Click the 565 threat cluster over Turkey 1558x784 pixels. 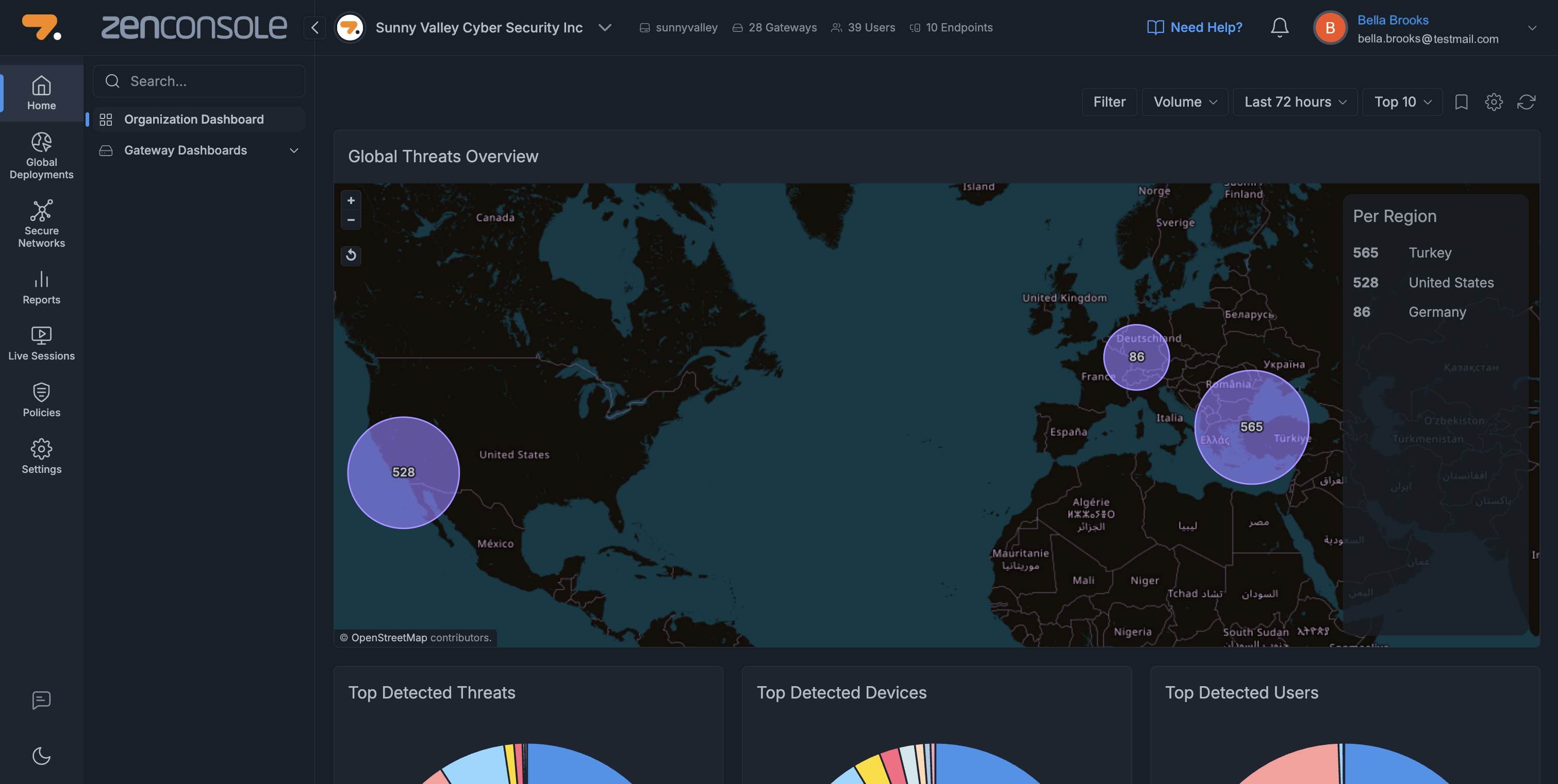pos(1251,427)
